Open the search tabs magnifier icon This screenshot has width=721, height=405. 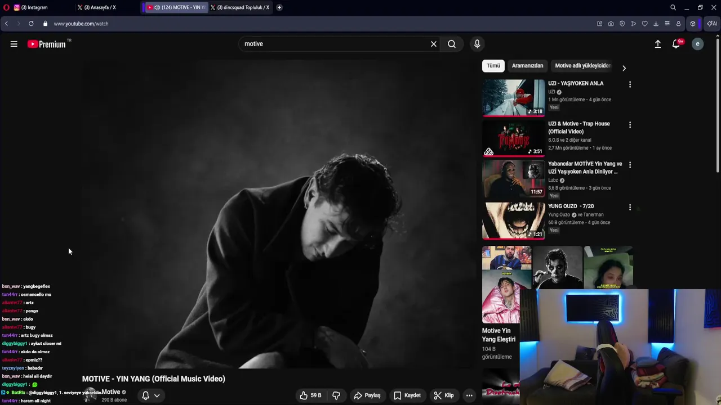pyautogui.click(x=673, y=7)
